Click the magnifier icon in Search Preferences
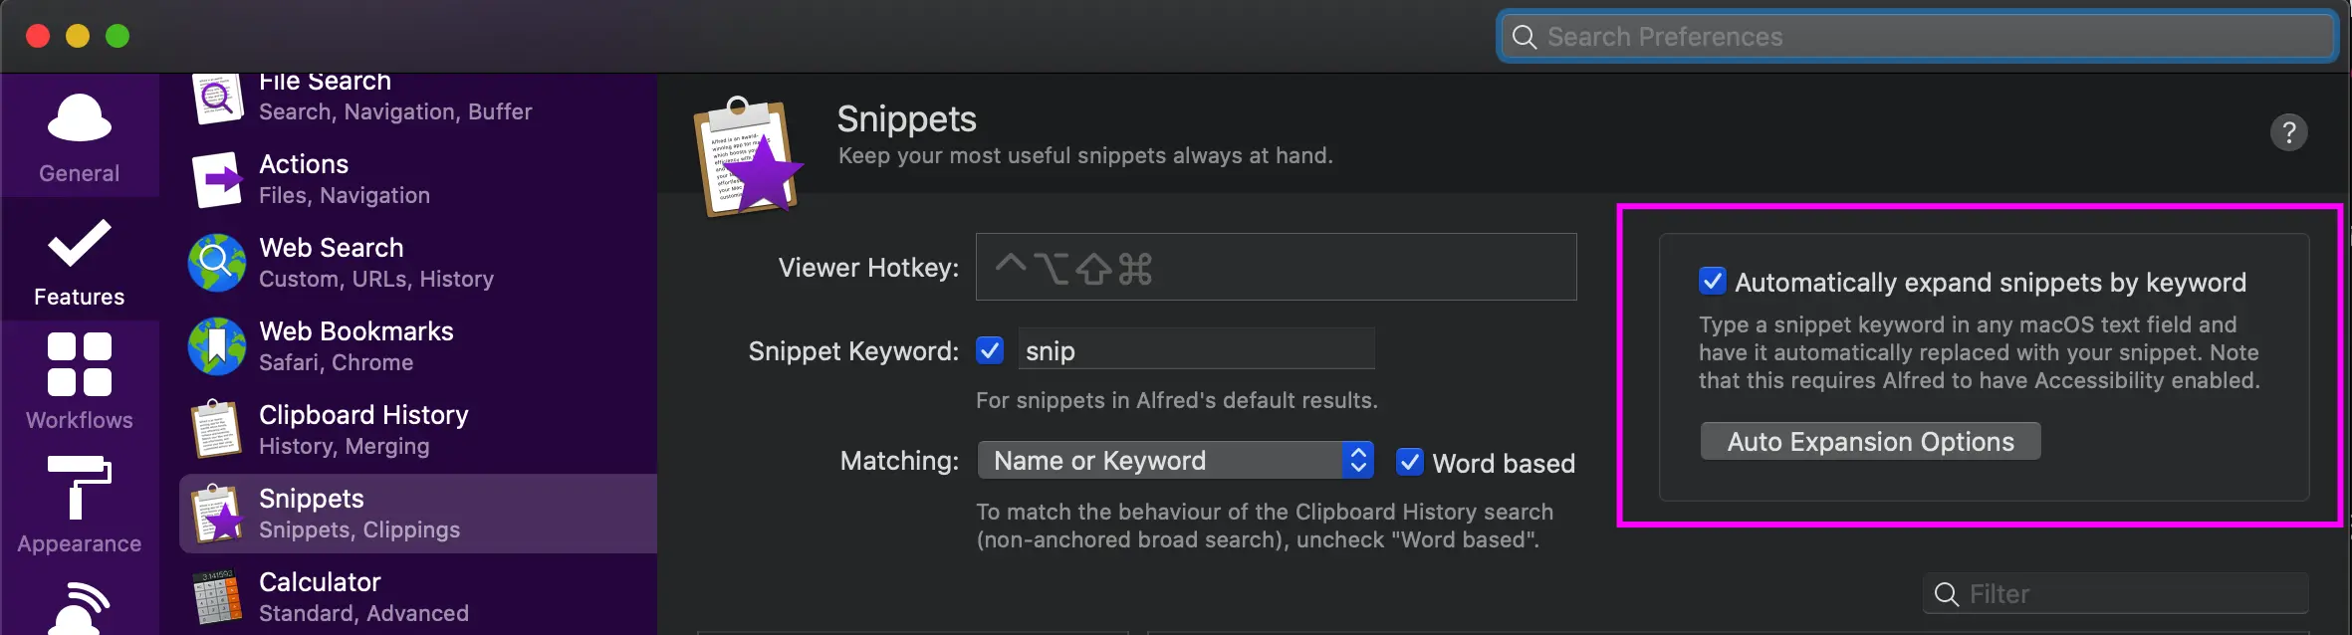The height and width of the screenshot is (635, 2352). coord(1524,38)
